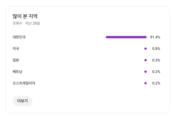This screenshot has height=116, width=172.
Task: Click the 많이 본 지역 card title
Action: pos(25,16)
